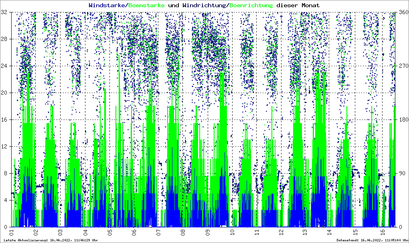409x243 pixels.
Task: Click day label 15 on x-axis
Action: coord(354,231)
